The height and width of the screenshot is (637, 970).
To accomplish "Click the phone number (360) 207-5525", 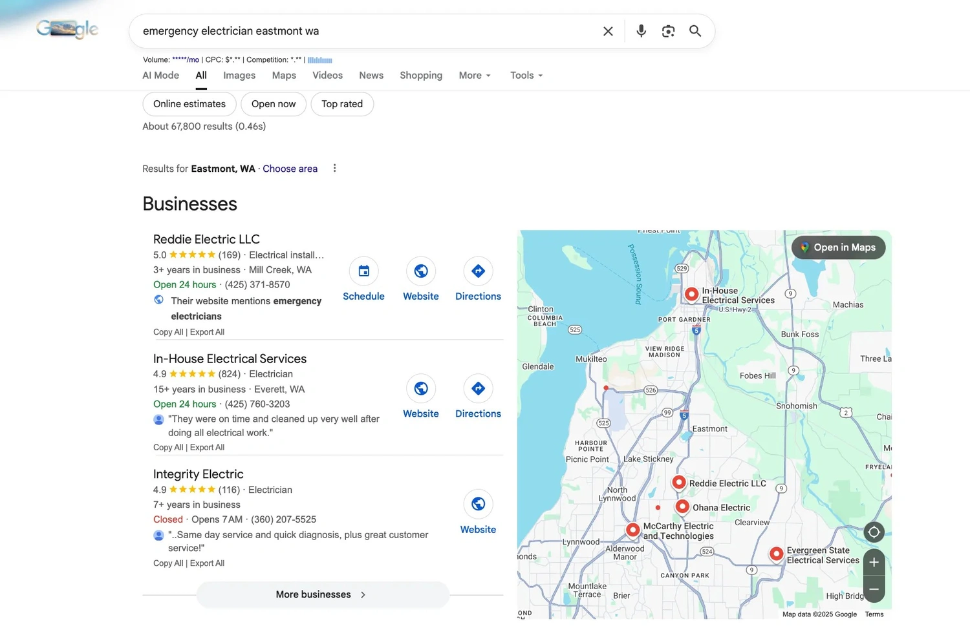I will (x=283, y=519).
